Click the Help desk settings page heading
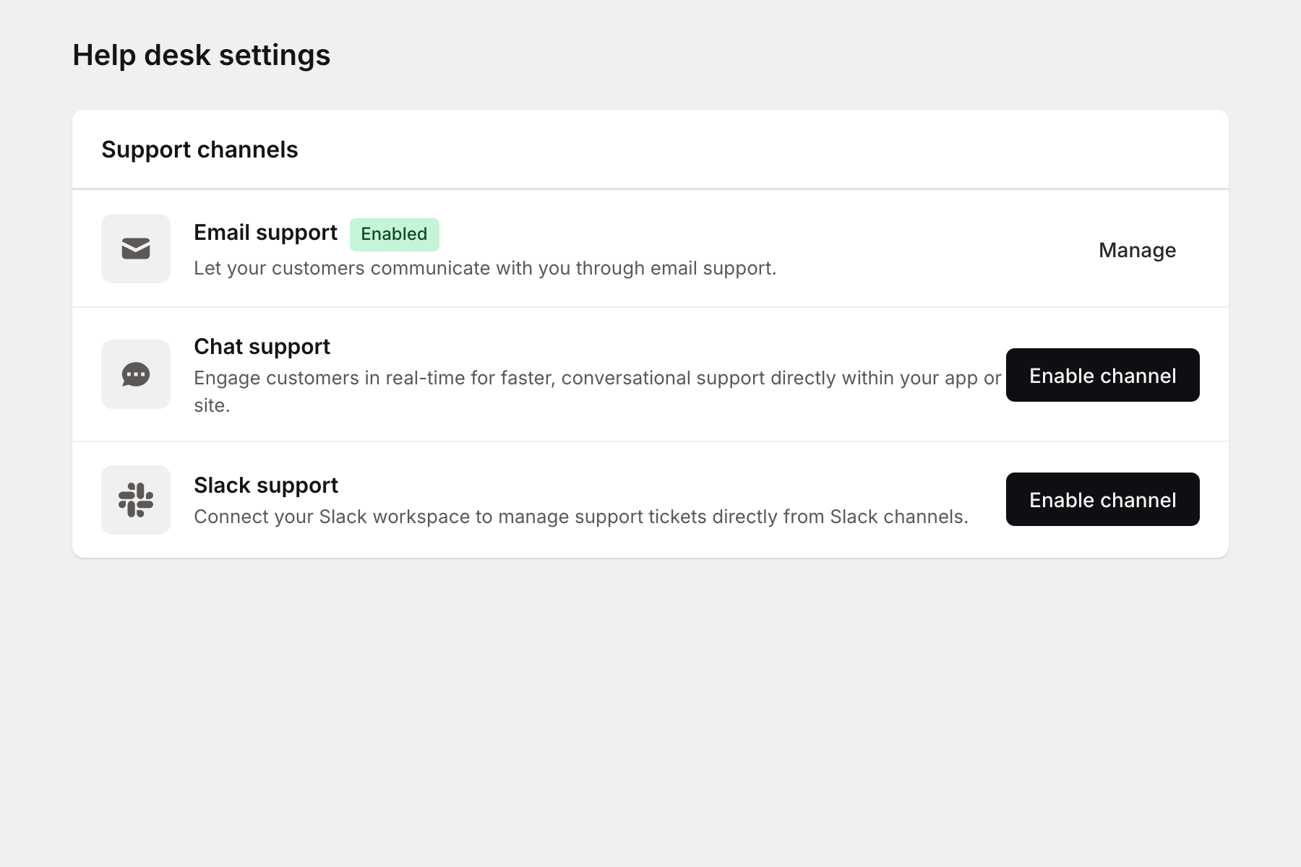Viewport: 1301px width, 867px height. pyautogui.click(x=201, y=55)
